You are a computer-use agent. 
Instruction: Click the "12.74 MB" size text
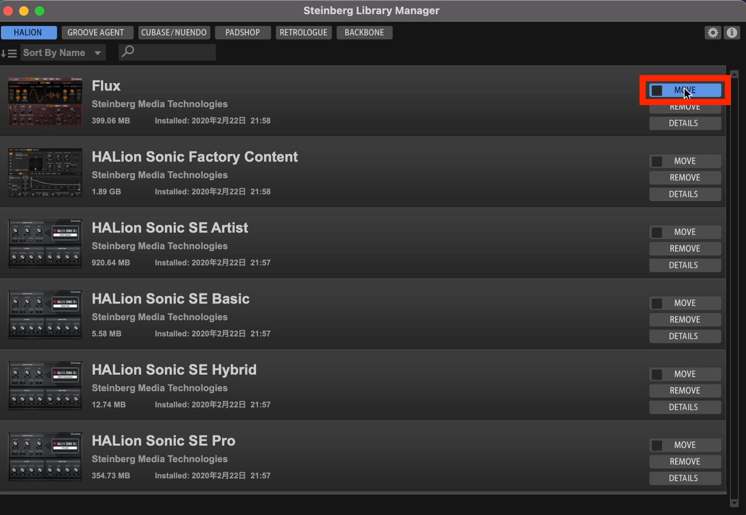(108, 405)
